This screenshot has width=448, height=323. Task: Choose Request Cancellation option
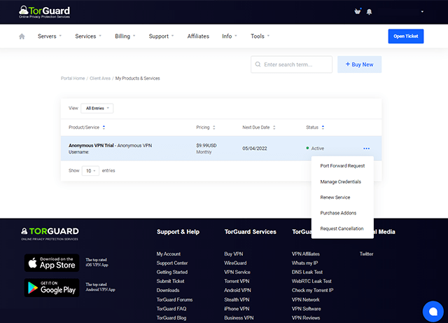point(342,228)
